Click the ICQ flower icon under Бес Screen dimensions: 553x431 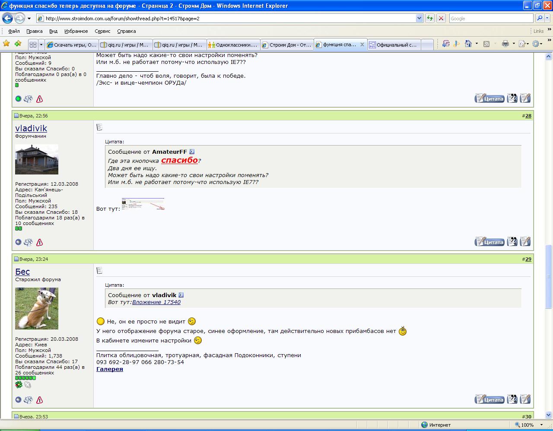click(19, 384)
